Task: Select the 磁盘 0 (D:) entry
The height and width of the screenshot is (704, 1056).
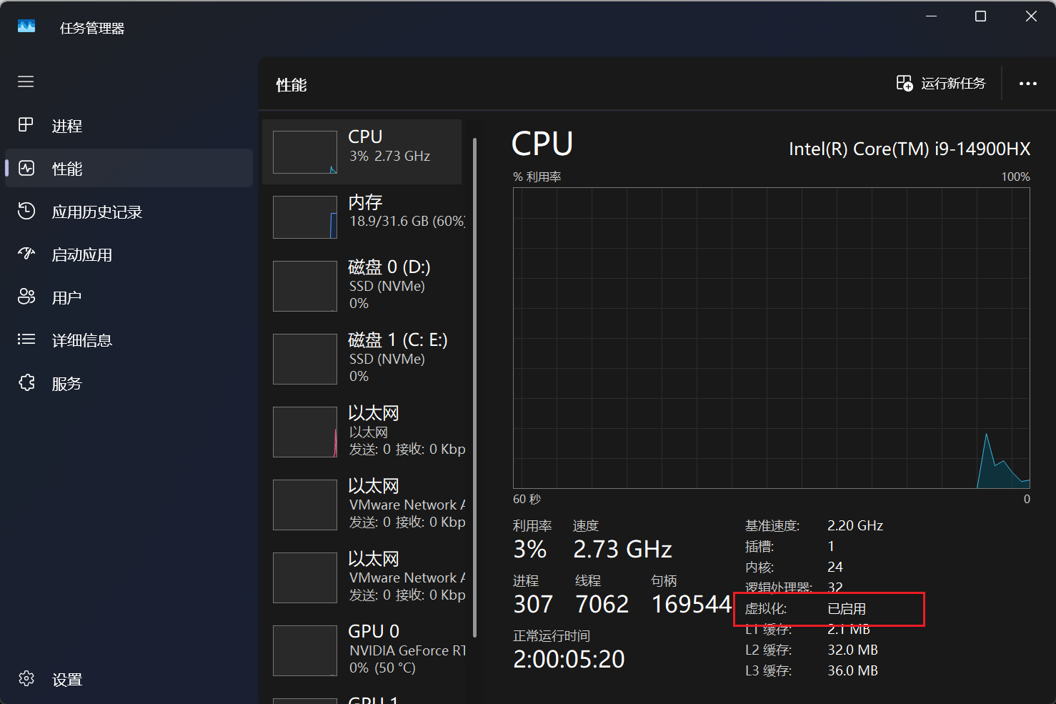Action: pyautogui.click(x=362, y=286)
